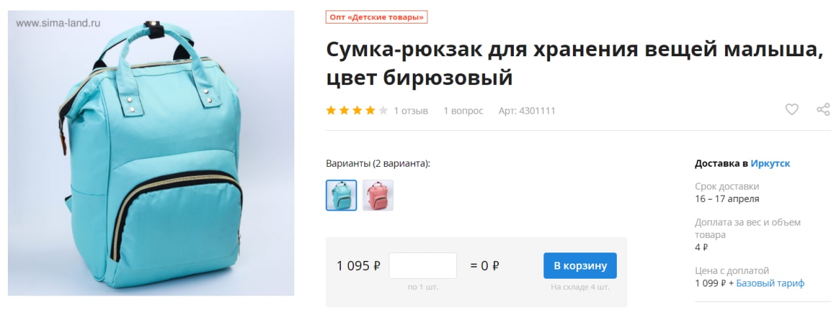Open the "1 вопрос" questions link
839x312 pixels.
pos(463,111)
